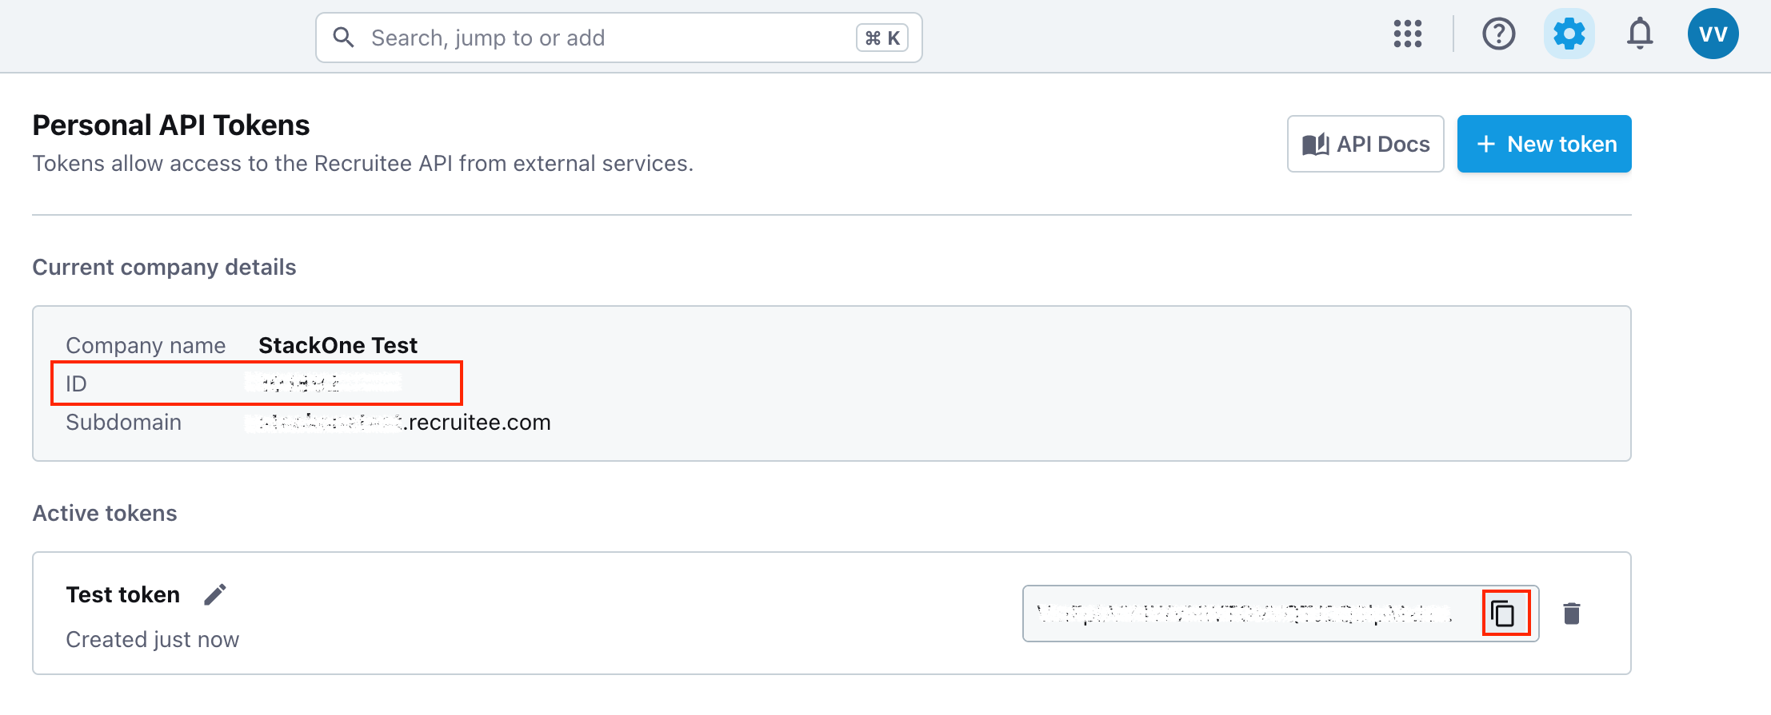
Task: Click the book icon on API Docs
Action: 1316,144
